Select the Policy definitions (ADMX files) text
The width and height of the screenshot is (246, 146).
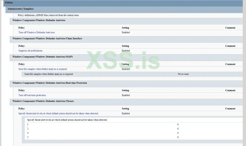click(48, 15)
